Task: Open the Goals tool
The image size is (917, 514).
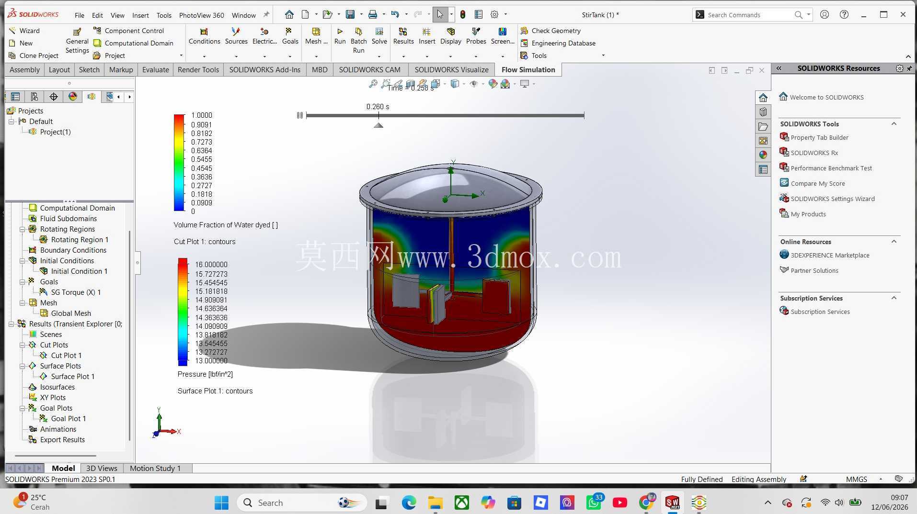Action: click(x=290, y=36)
